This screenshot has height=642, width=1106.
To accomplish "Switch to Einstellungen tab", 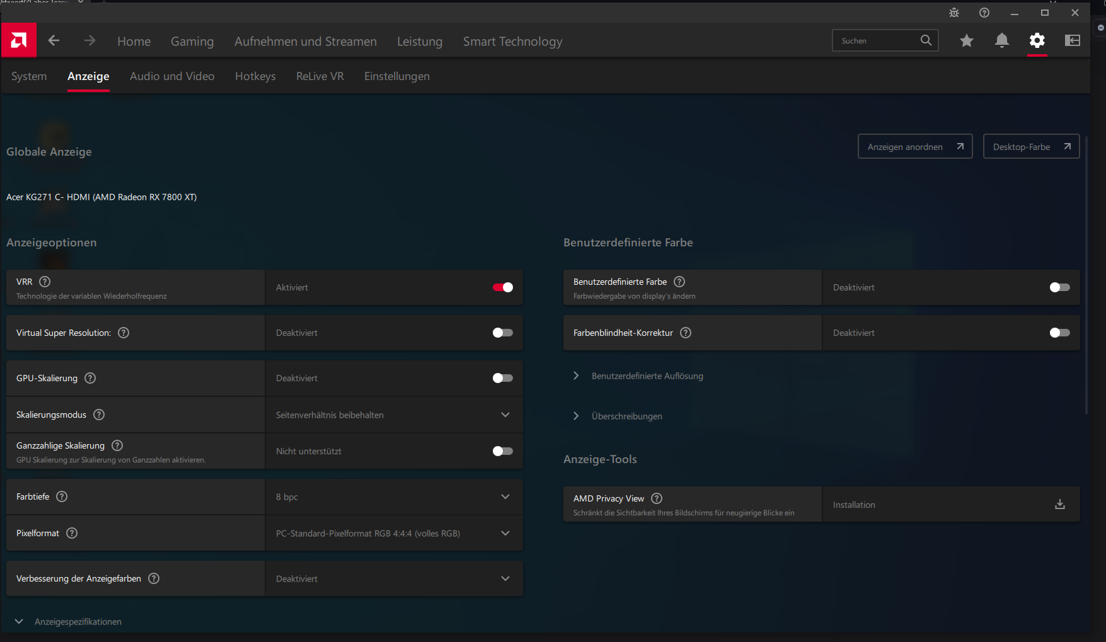I will coord(397,76).
